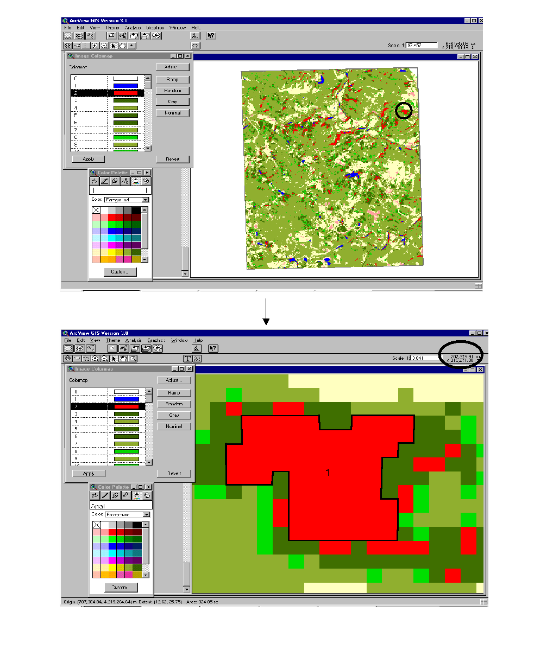Screen dimensions: 553x650
Task: Select the pointer arrow tool in upper ArcView toolbar
Action: (114, 46)
